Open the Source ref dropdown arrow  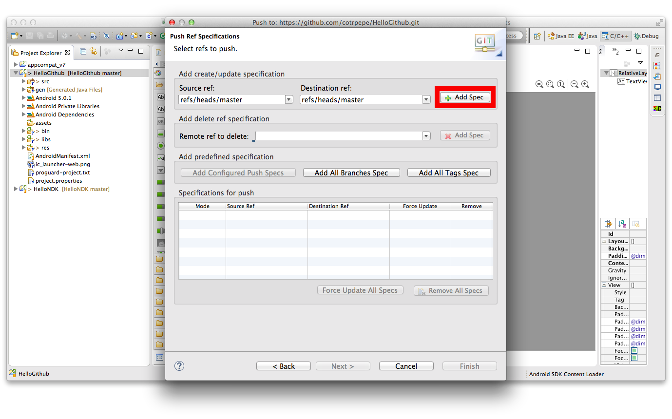(x=289, y=99)
